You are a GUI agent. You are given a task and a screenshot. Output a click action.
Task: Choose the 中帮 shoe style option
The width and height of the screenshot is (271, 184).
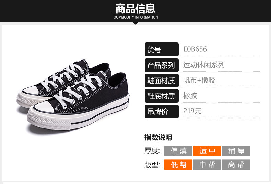(207, 164)
